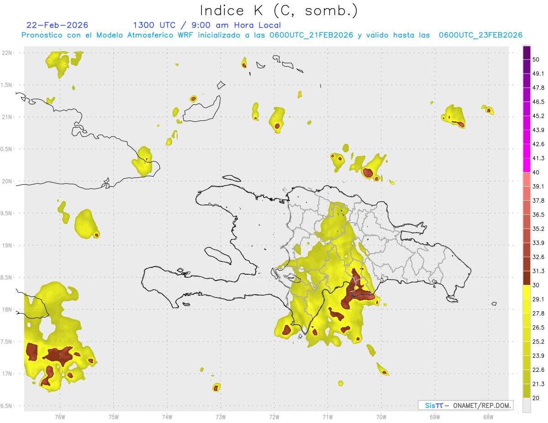Click the 19N latitude label
The image size is (548, 423).
(x=8, y=245)
